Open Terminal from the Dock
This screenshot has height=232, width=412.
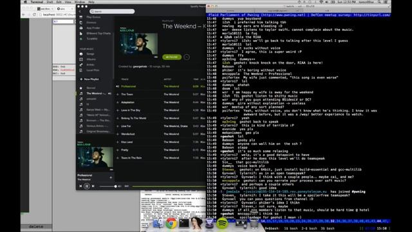(183, 224)
